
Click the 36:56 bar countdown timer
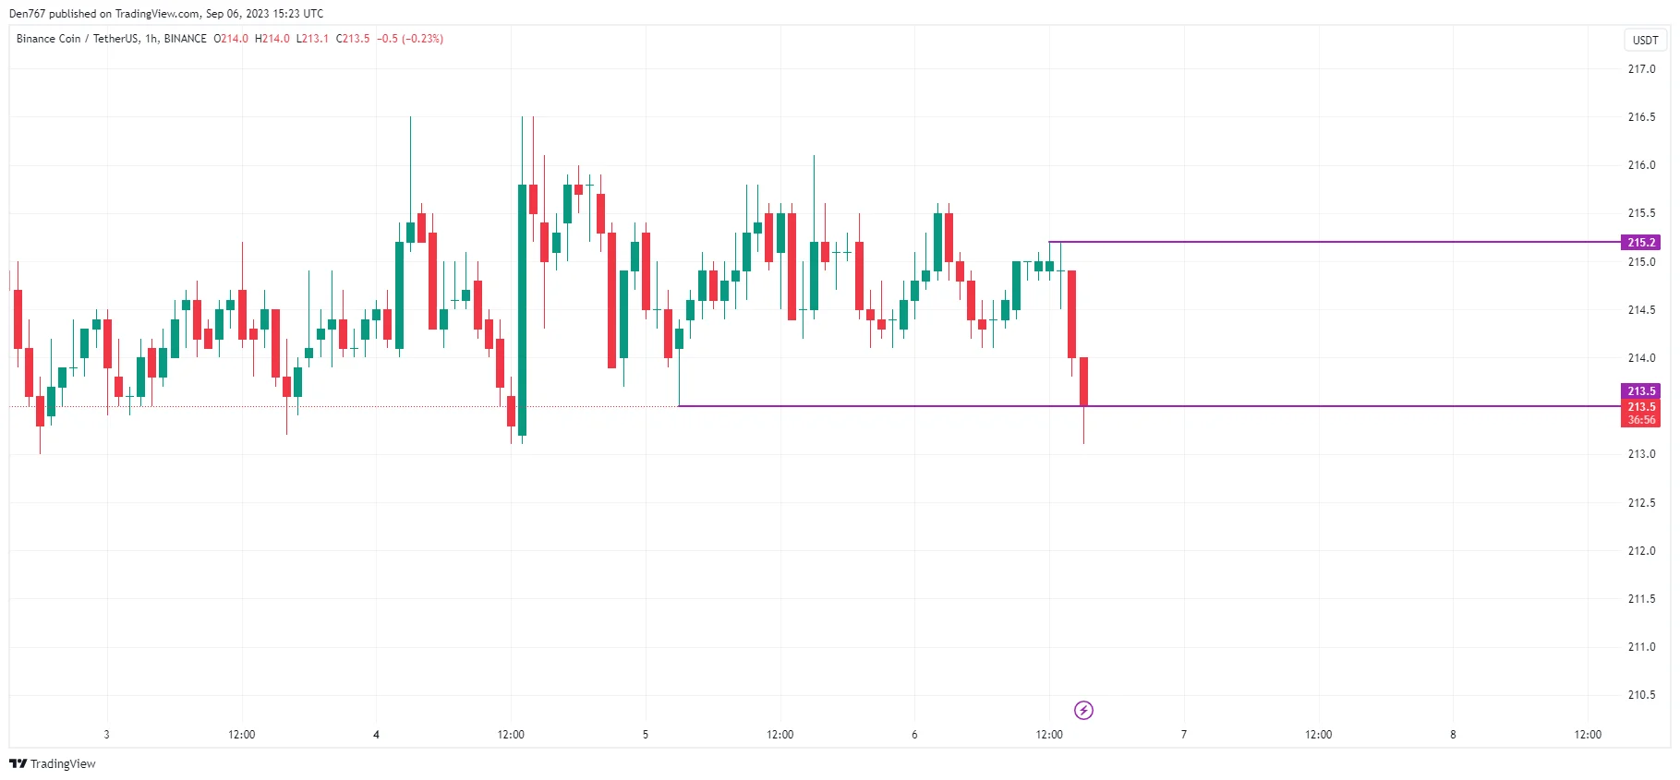point(1640,420)
